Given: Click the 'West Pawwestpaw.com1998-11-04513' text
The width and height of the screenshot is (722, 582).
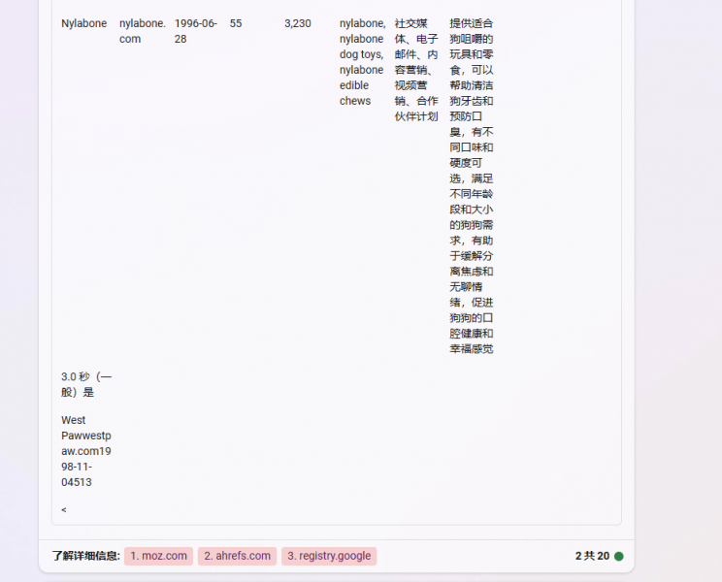Looking at the screenshot, I should pyautogui.click(x=86, y=451).
